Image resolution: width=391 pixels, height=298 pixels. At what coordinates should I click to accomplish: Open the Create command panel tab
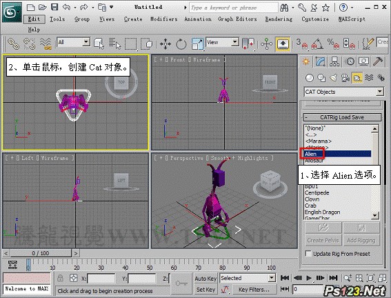click(x=306, y=61)
